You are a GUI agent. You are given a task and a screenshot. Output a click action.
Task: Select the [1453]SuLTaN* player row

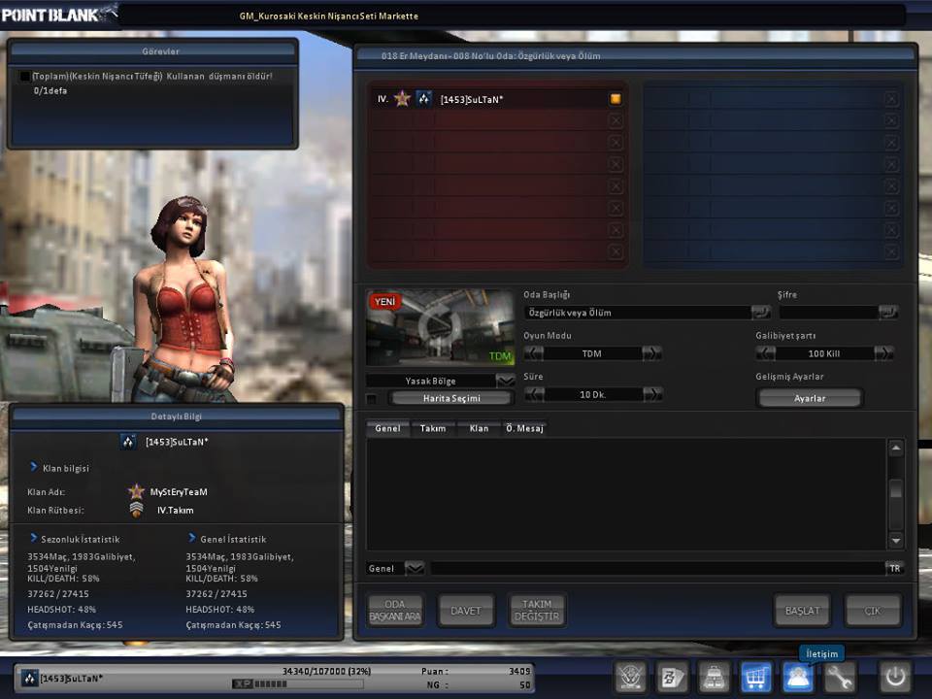(x=497, y=99)
